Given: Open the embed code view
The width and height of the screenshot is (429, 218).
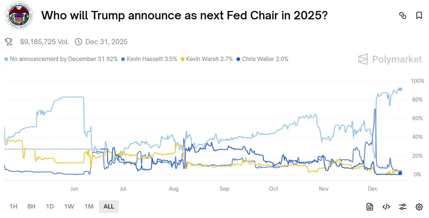Looking at the screenshot, I should pyautogui.click(x=386, y=206).
